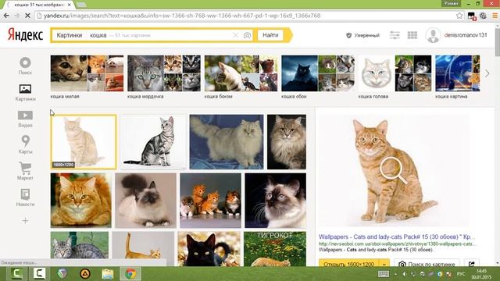Image resolution: width=500 pixels, height=281 pixels.
Task: Click the plus icon to add services
Action: pos(25,220)
